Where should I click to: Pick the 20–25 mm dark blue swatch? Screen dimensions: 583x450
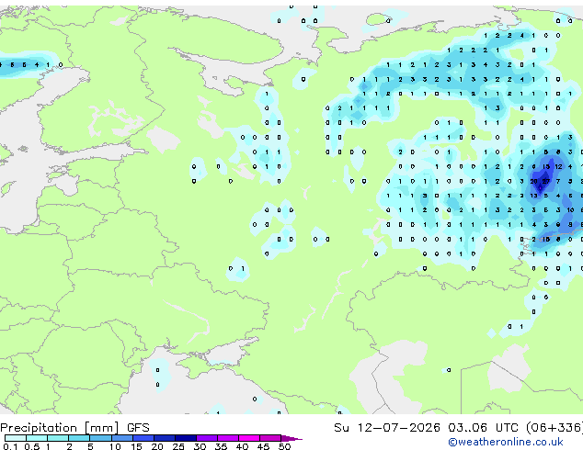coord(165,438)
